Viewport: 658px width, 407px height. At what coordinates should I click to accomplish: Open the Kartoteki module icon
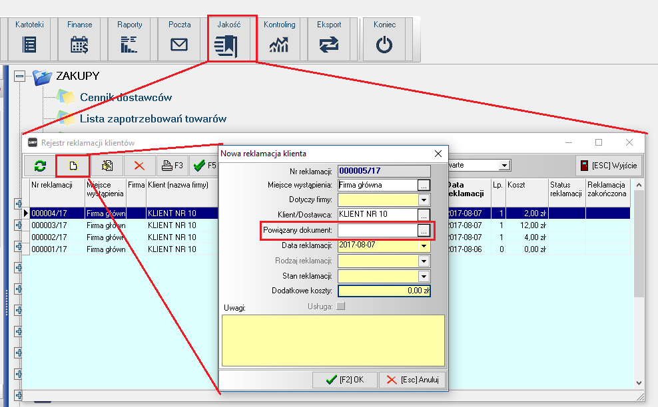[29, 45]
